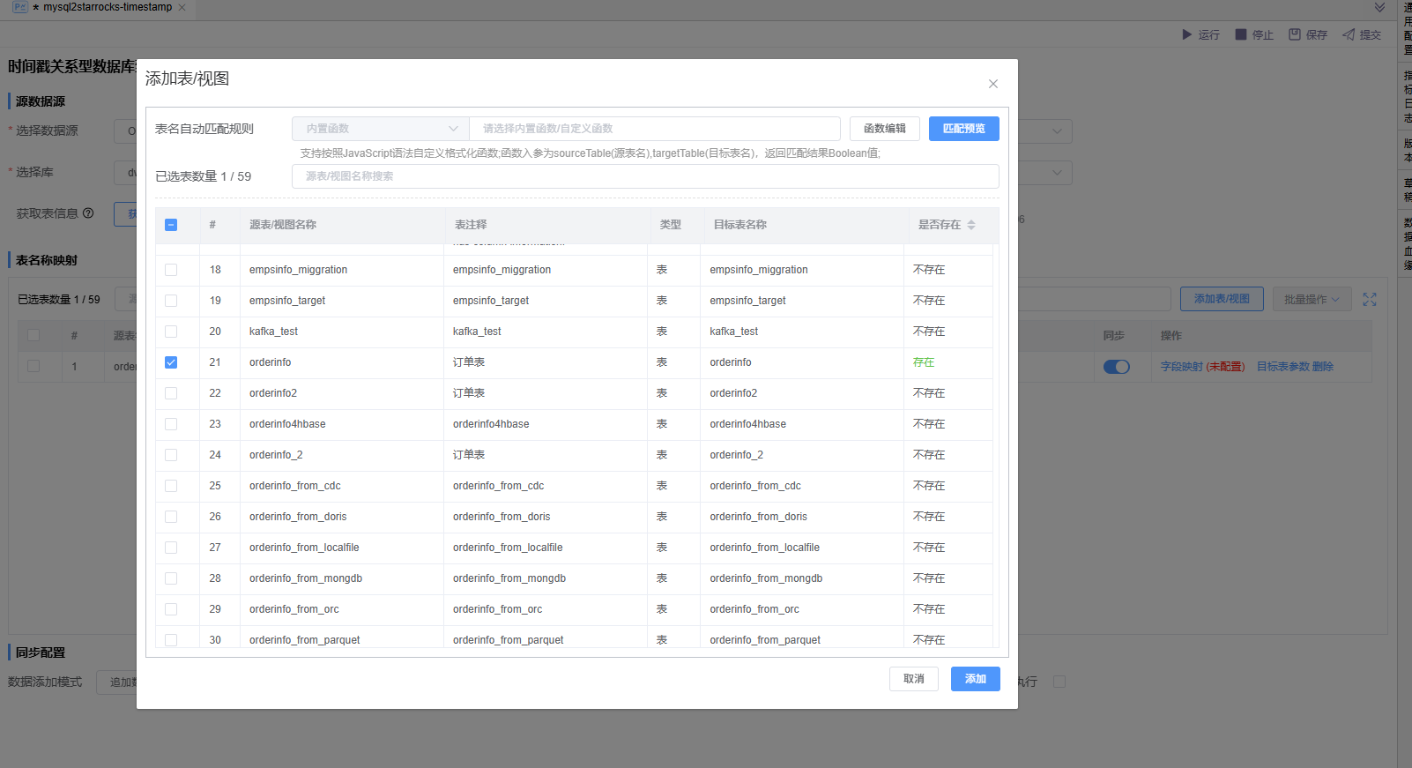Click the 运行 run icon
This screenshot has height=768, width=1412.
[1186, 34]
